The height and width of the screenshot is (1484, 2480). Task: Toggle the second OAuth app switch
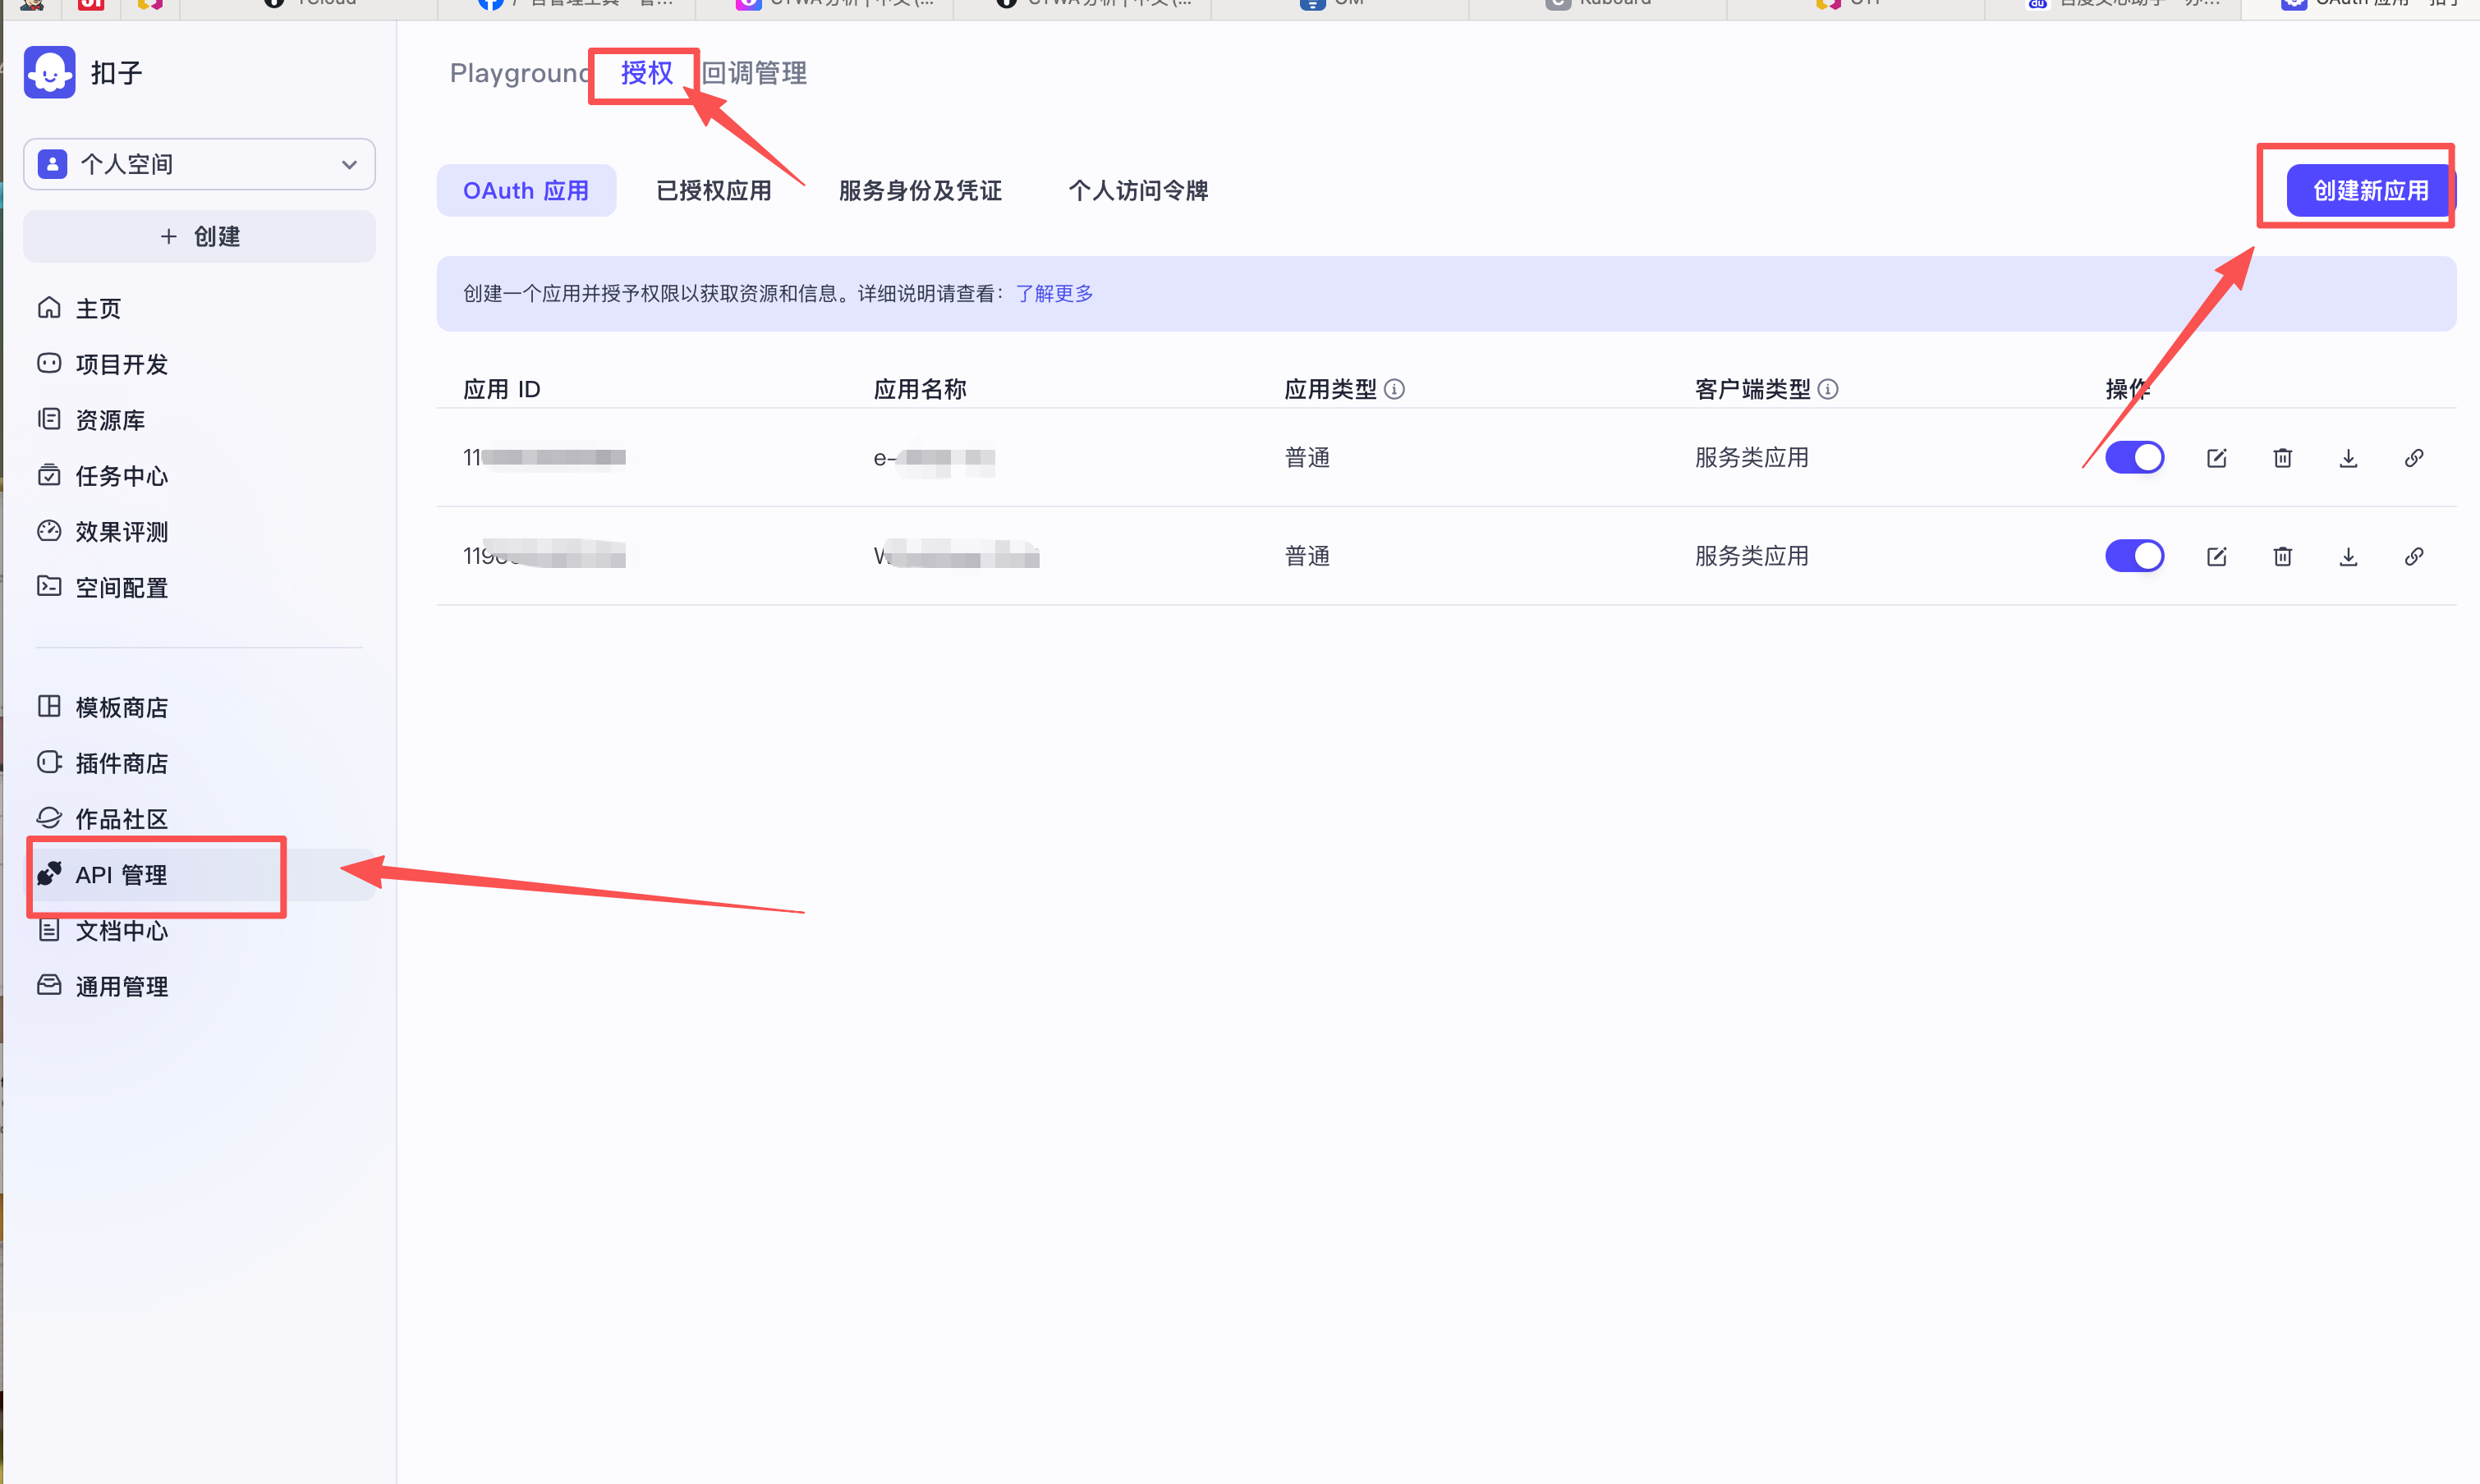[x=2133, y=556]
